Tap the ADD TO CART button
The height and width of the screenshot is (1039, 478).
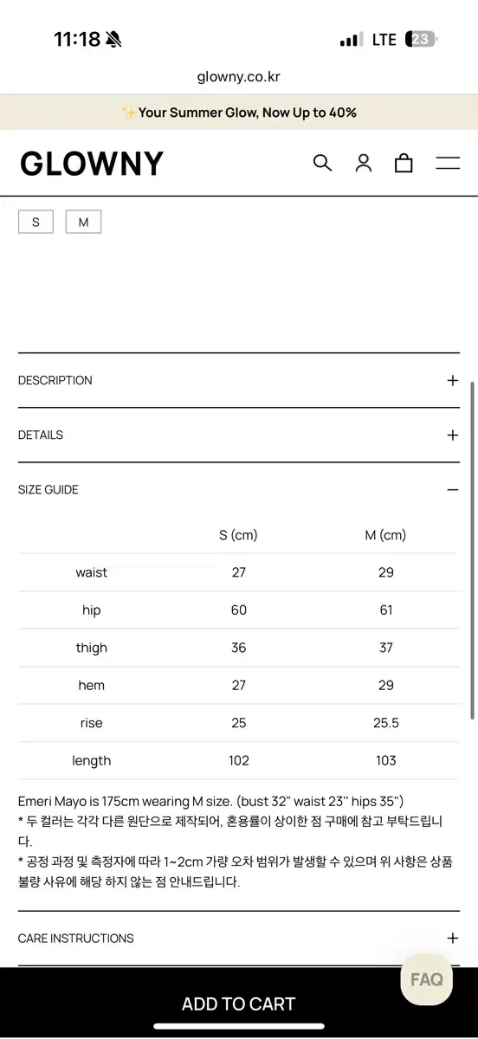239,1004
